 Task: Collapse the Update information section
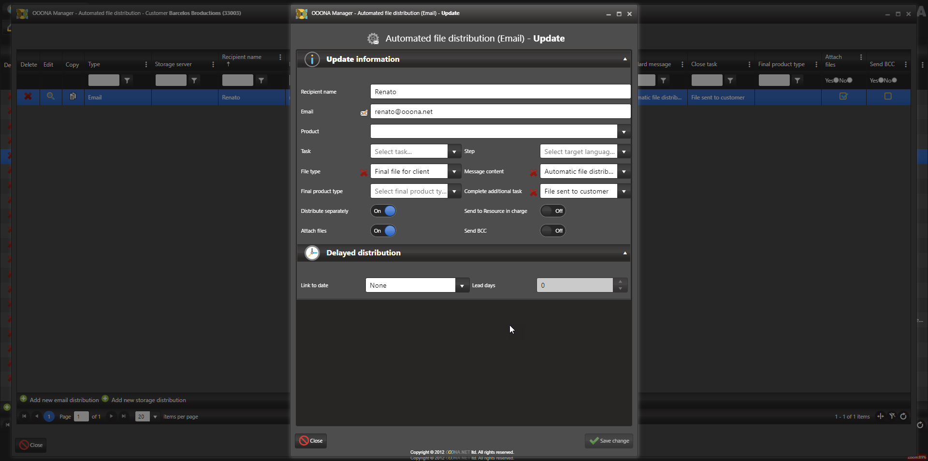624,59
